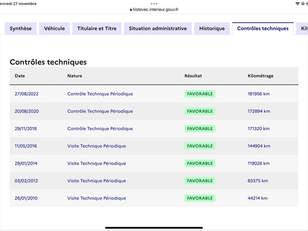Select mileage 119028 km

[258, 163]
